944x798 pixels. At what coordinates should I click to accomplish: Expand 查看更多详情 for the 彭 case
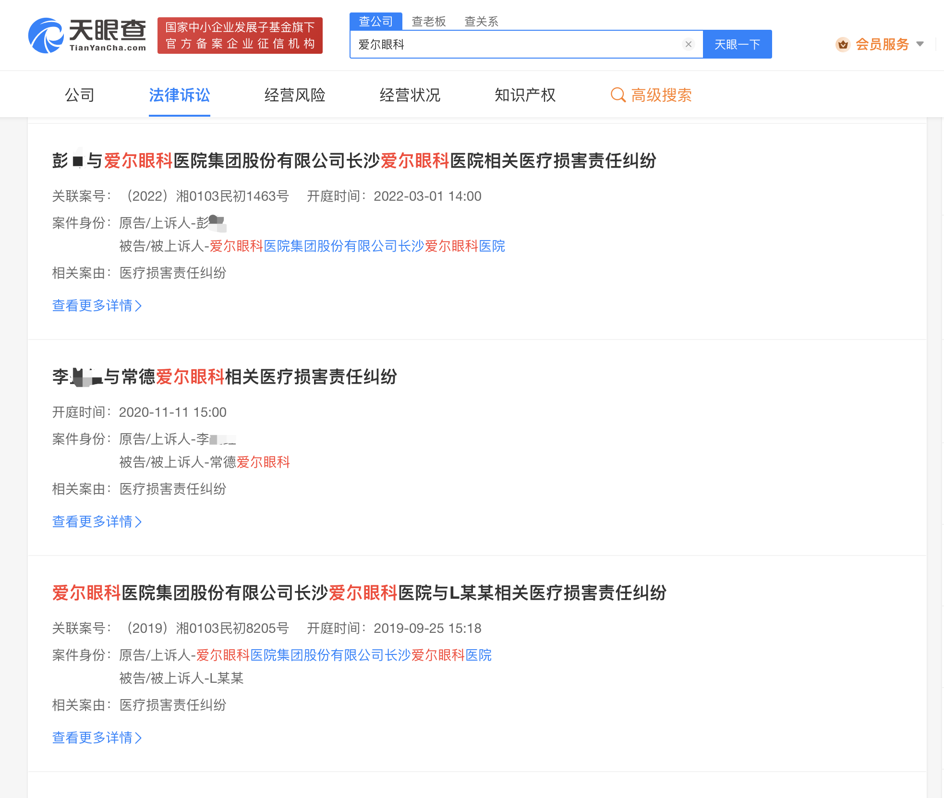tap(97, 305)
